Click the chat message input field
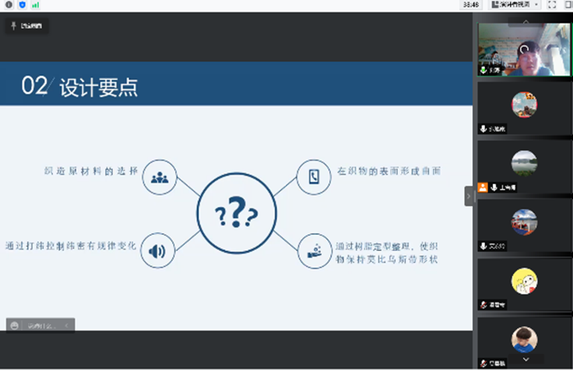 pos(42,325)
